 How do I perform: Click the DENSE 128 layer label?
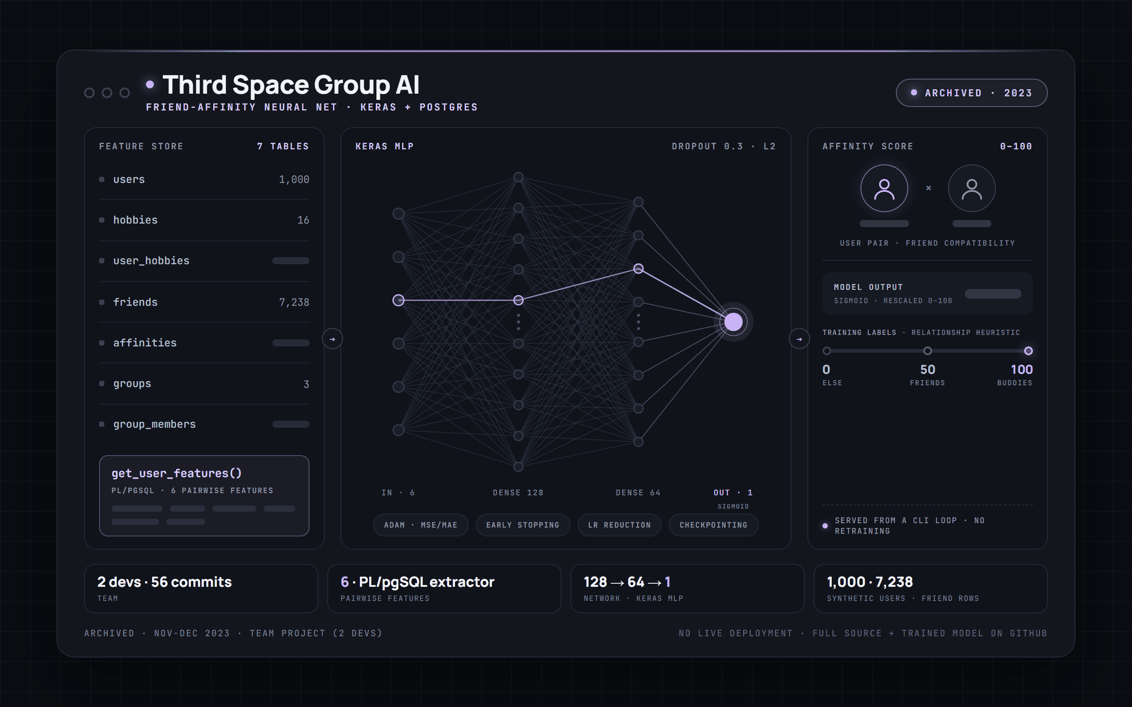[x=518, y=493]
